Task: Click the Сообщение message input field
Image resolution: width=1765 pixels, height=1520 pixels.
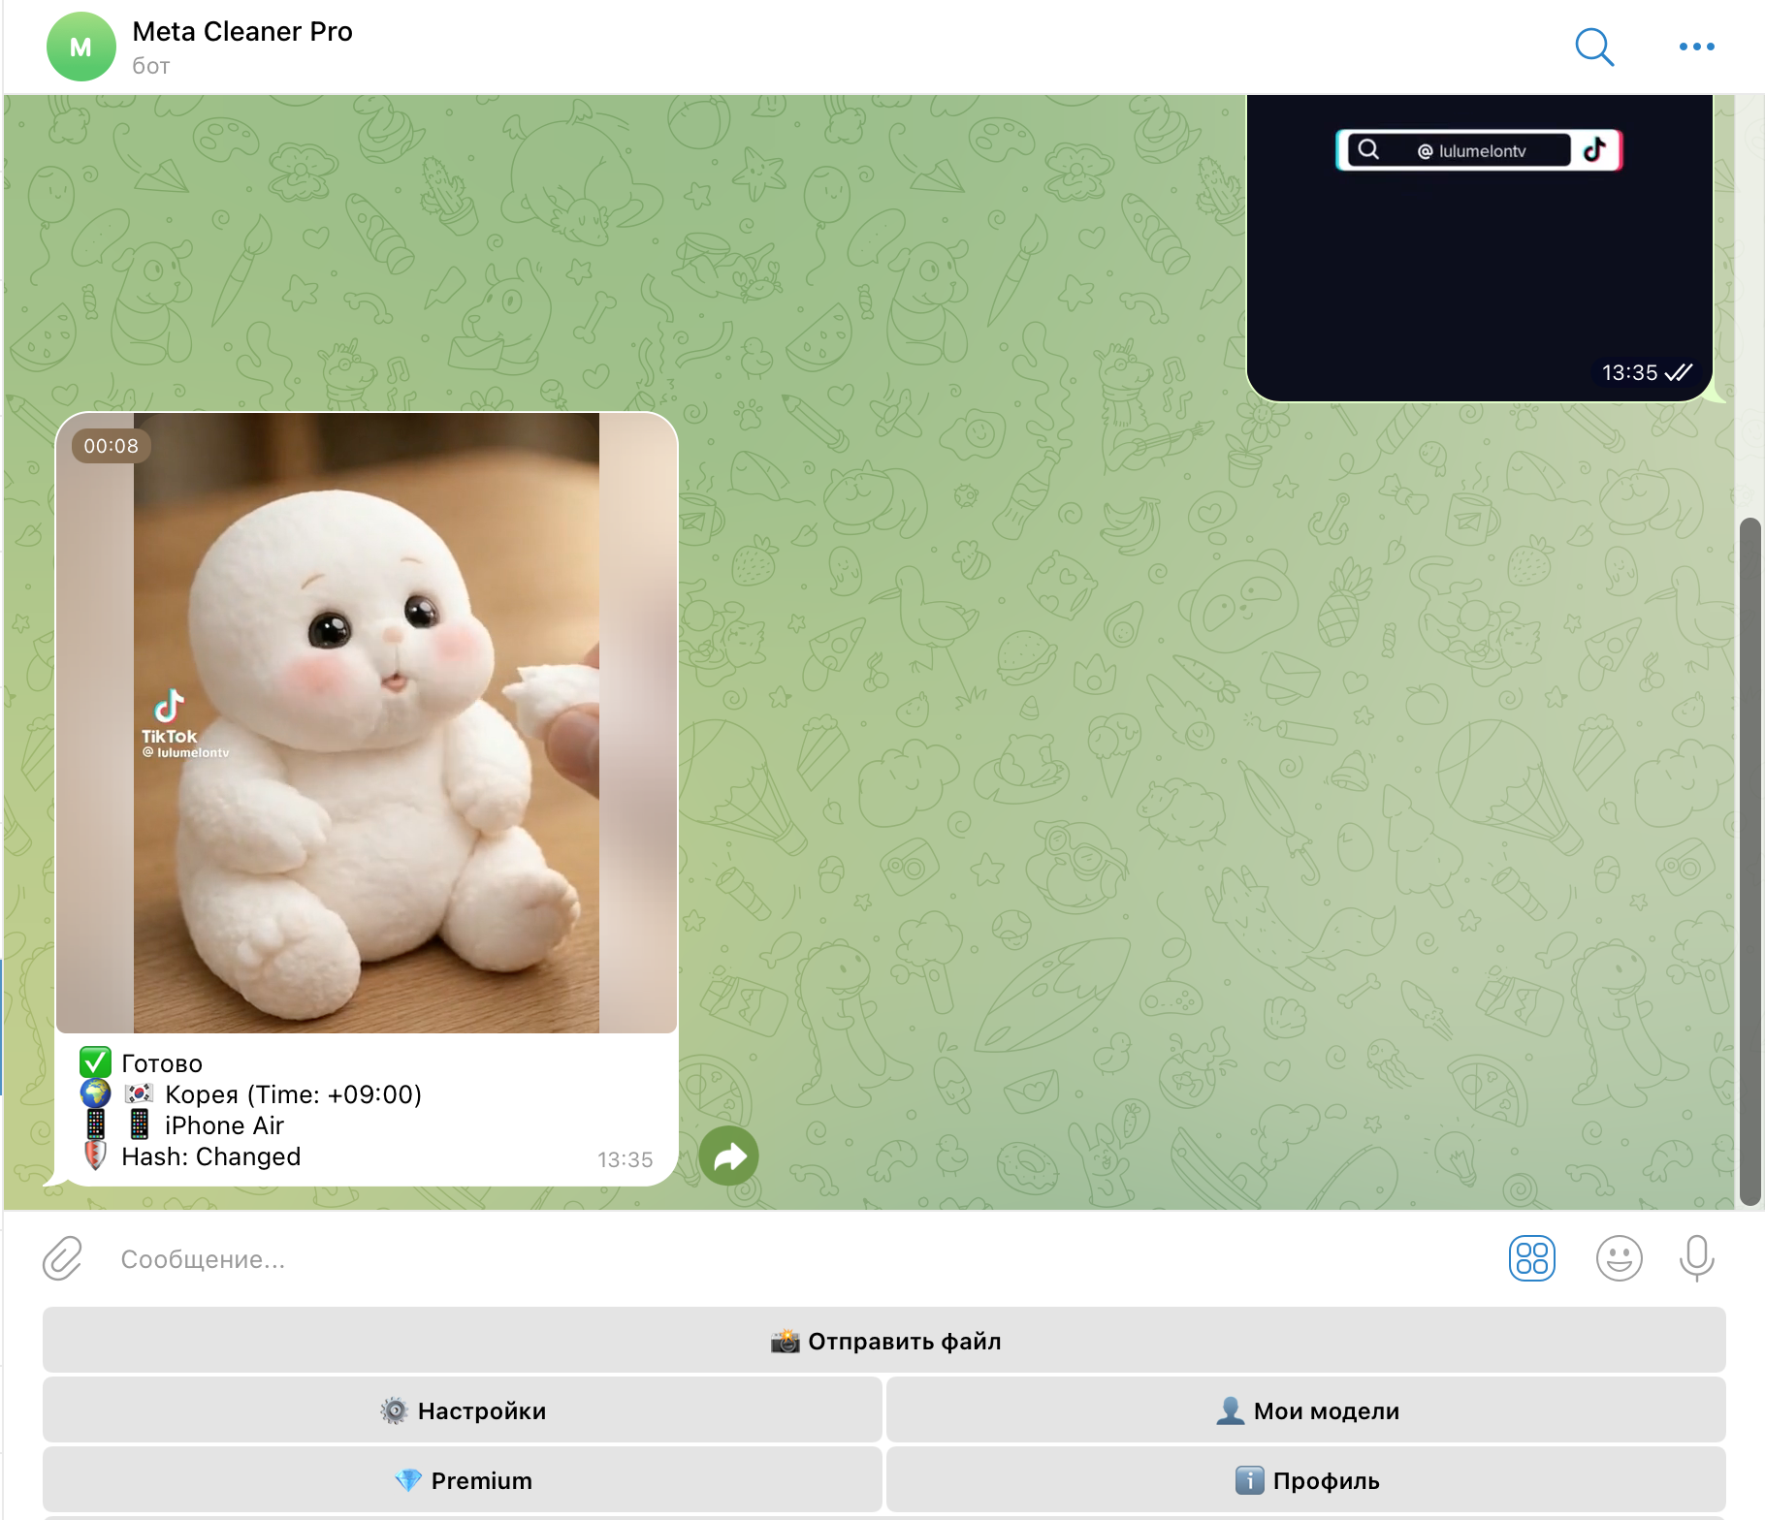Action: (x=776, y=1258)
